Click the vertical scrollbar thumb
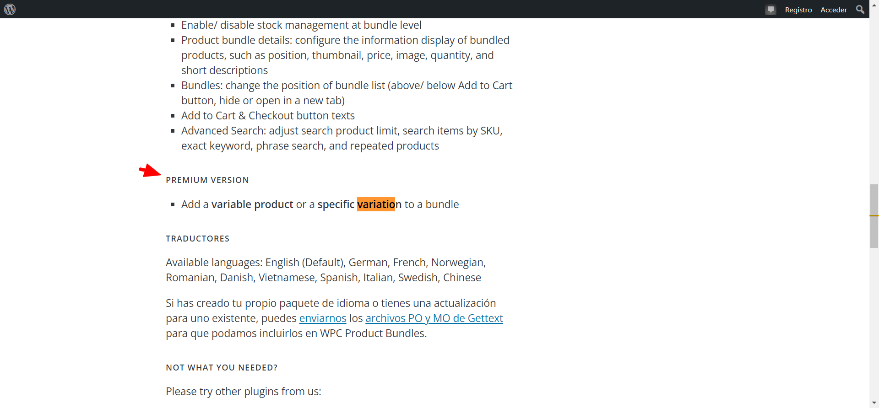 point(874,216)
